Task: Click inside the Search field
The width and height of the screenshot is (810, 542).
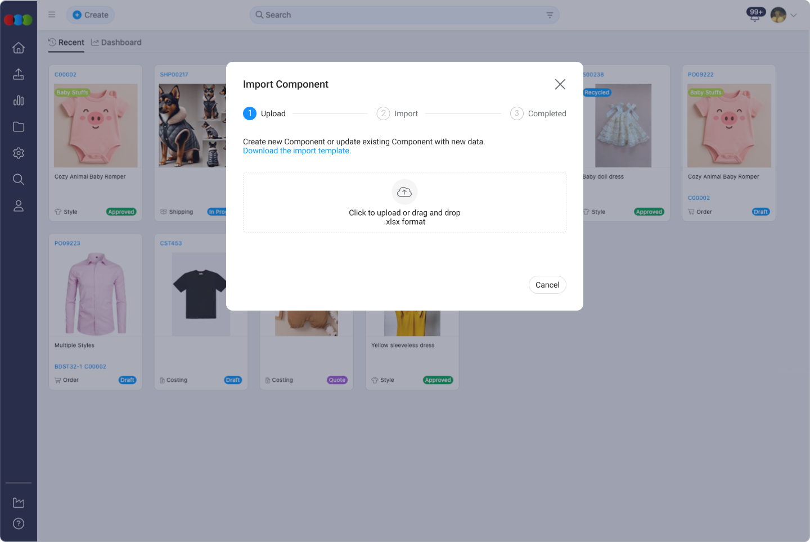Action: (394, 15)
